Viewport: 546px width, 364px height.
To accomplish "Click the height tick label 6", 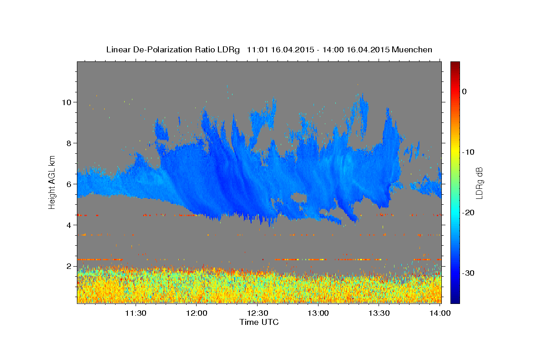I will (69, 184).
